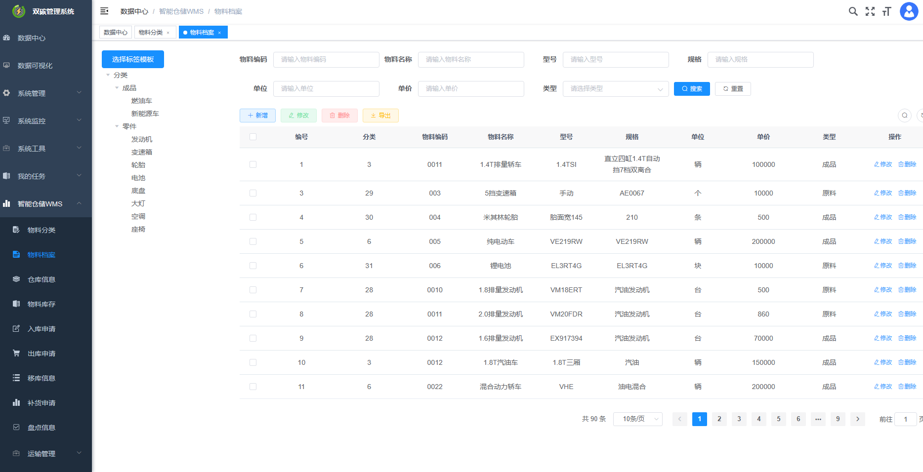
Task: Click the 物料档案 icon in sidebar submenu
Action: (16, 254)
